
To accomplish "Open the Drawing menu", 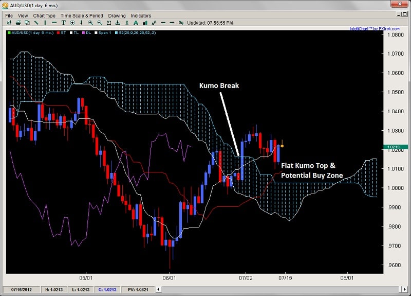I will [117, 16].
